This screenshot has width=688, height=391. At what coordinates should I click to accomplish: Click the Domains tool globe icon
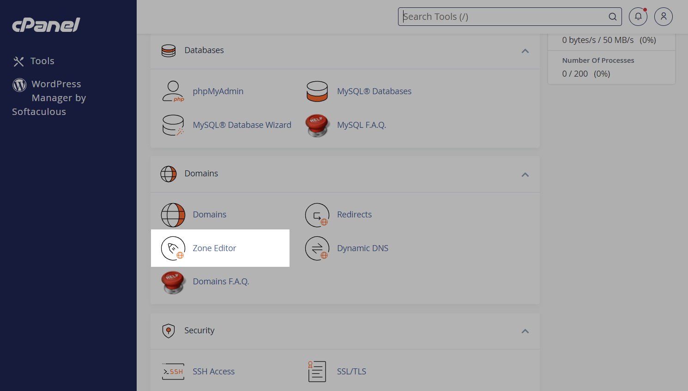[173, 215]
